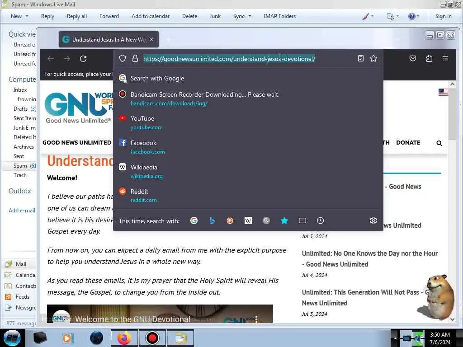The height and width of the screenshot is (347, 463).
Task: Open the DONATE menu on the website
Action: pos(408,142)
